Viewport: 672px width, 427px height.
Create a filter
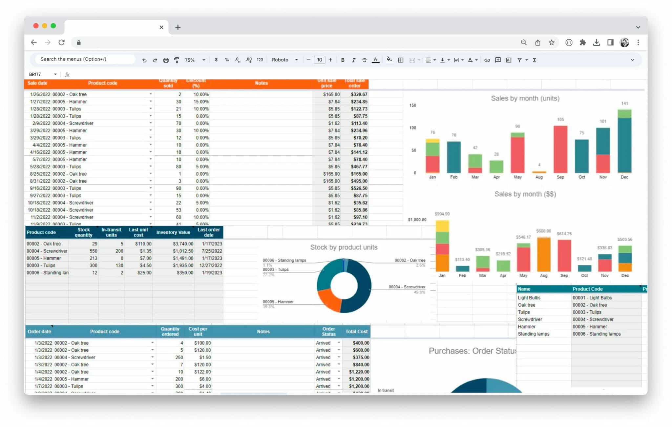(520, 60)
